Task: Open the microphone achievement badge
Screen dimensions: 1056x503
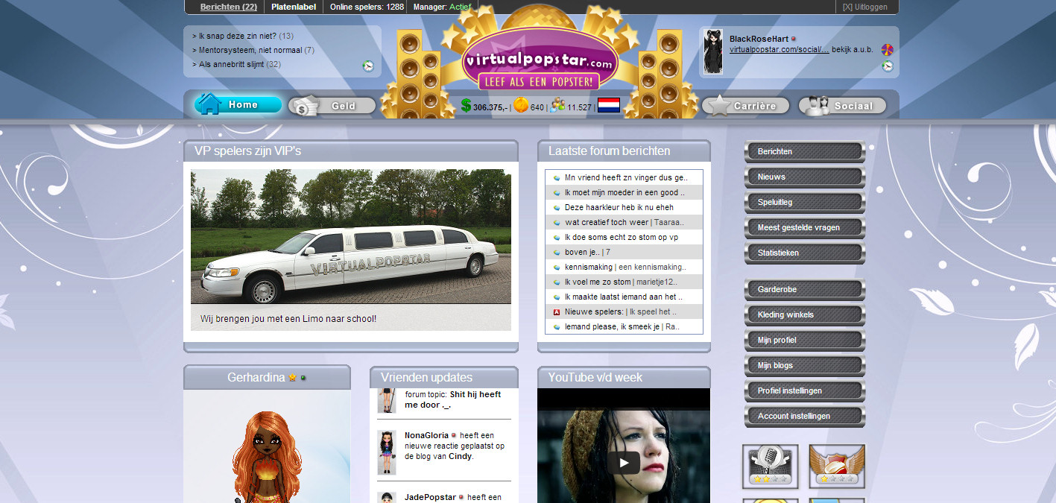Action: coord(770,466)
